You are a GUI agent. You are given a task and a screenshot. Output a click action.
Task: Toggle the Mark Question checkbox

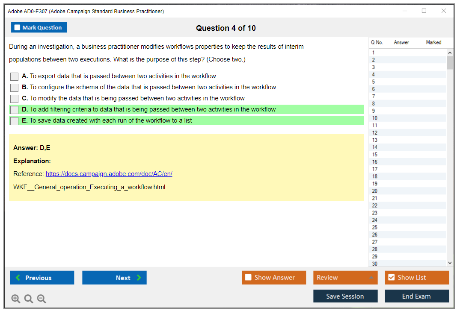tap(18, 27)
